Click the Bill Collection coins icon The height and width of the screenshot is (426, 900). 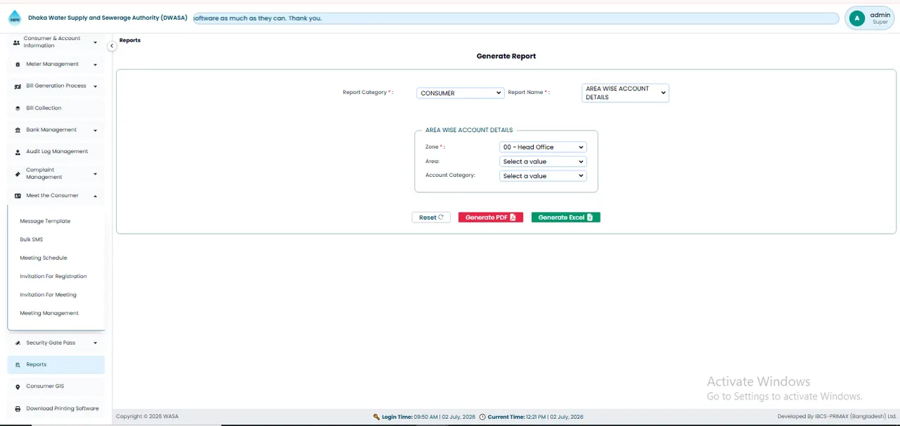(18, 108)
